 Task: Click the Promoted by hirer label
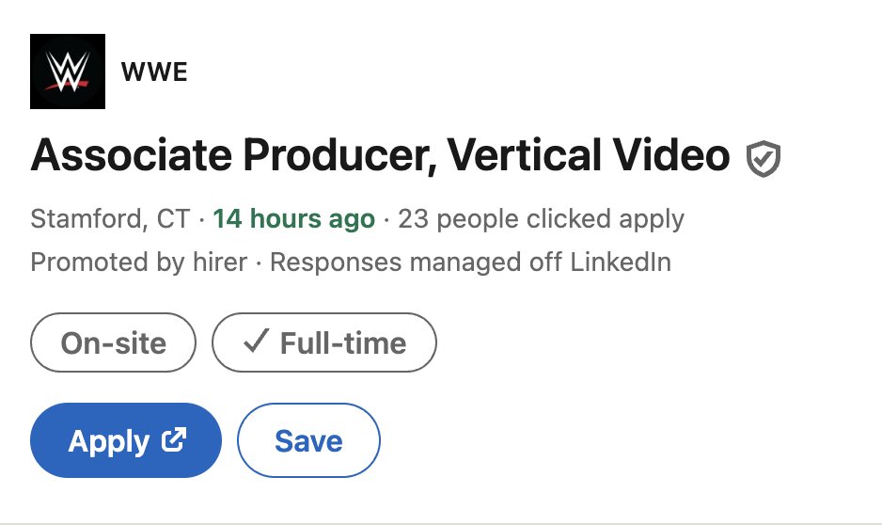(x=139, y=262)
